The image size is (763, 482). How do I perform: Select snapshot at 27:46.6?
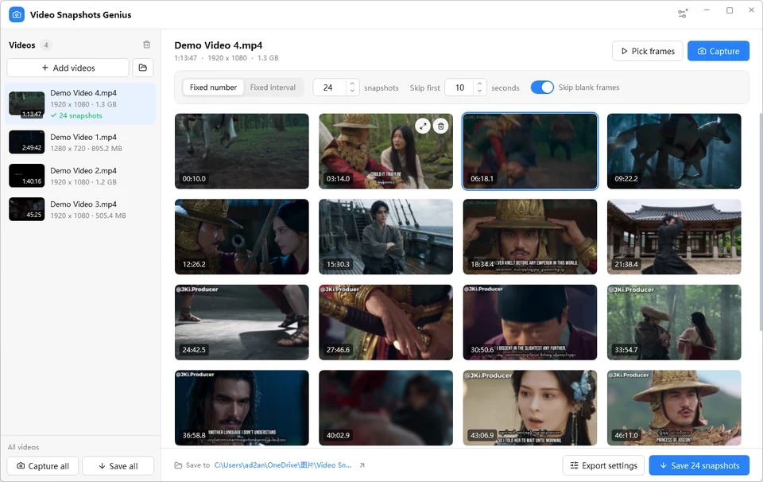click(x=386, y=322)
